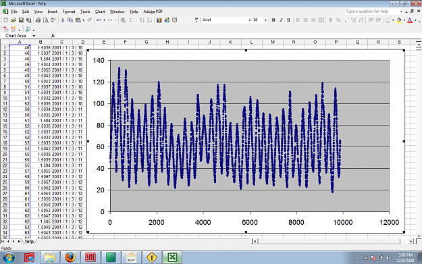The image size is (422, 264).
Task: Open Fill Color dropdown arrow
Action: pos(404,20)
